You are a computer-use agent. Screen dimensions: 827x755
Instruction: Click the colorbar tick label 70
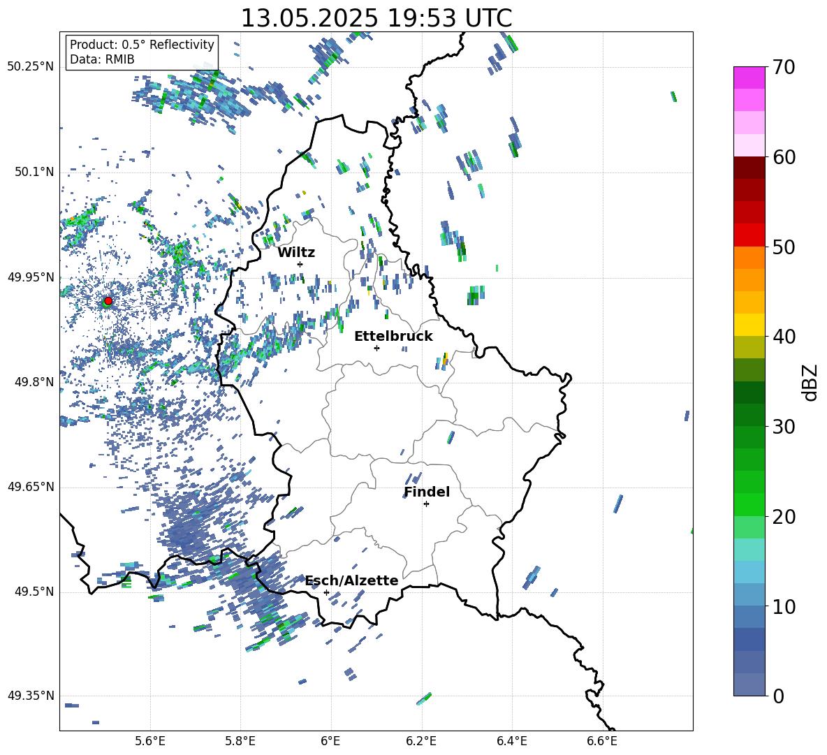coord(784,67)
